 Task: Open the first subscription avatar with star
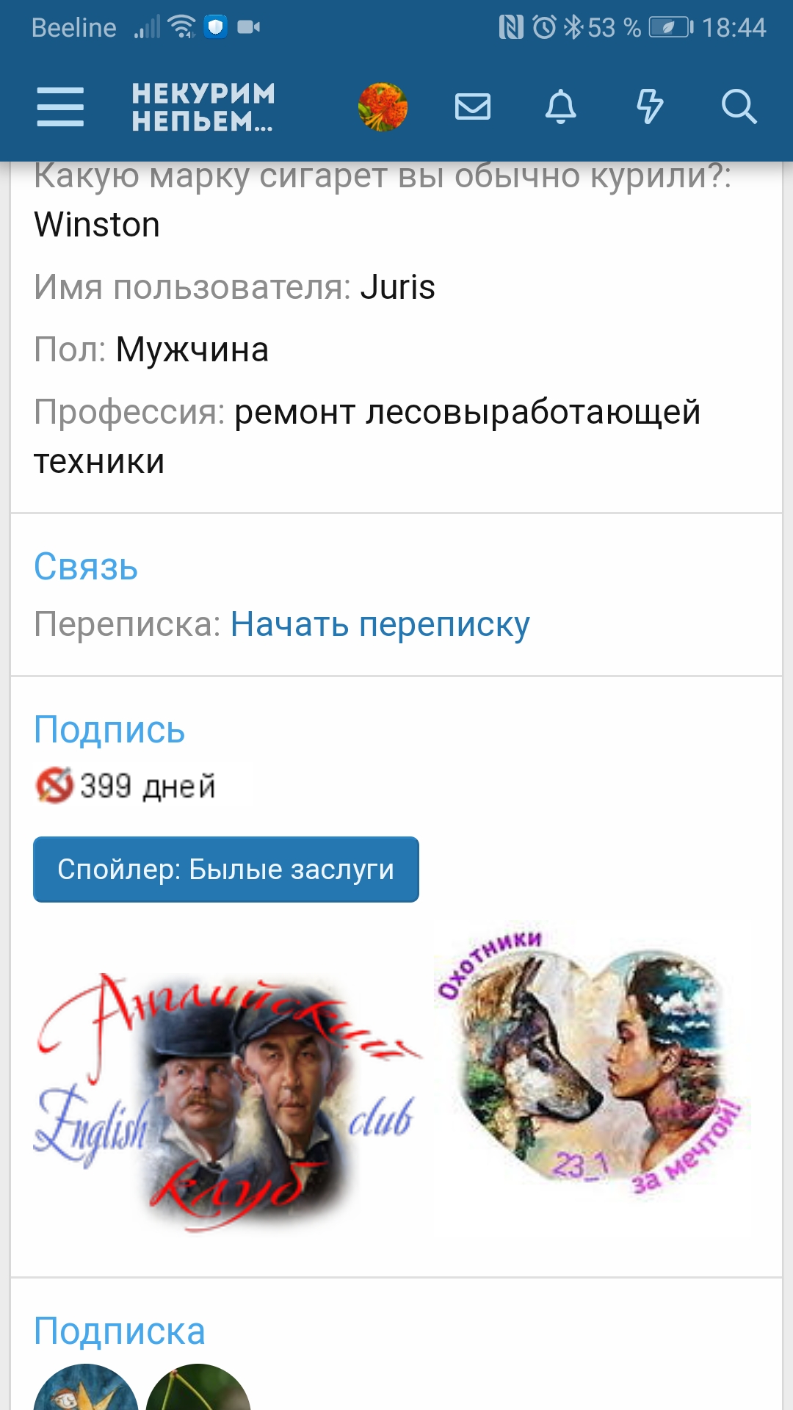(86, 1388)
